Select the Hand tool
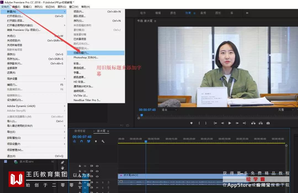Screen dimensions: 298x193 coord(62,168)
